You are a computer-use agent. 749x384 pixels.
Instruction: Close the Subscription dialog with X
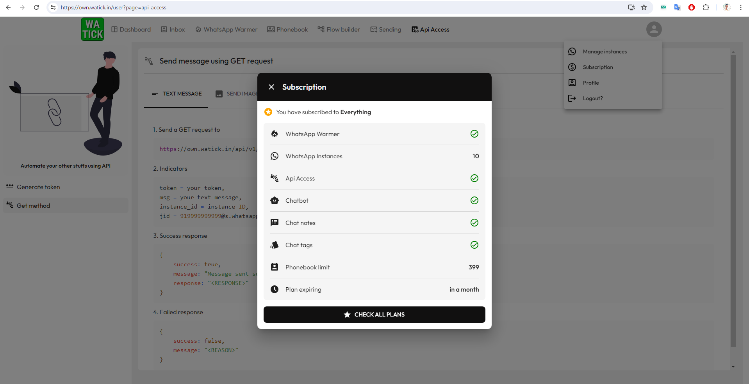pos(271,87)
